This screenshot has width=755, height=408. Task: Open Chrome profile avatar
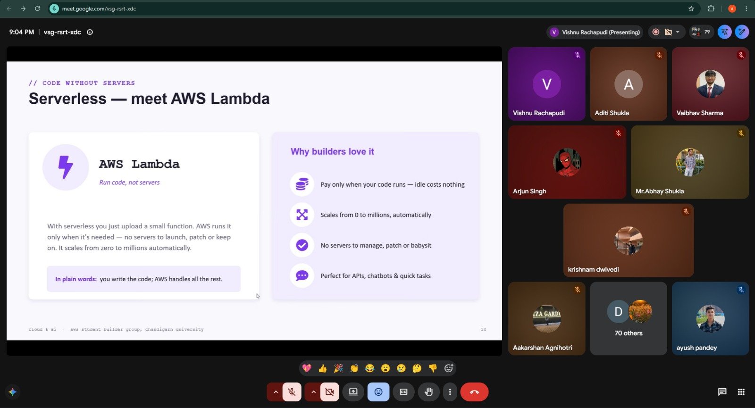pos(732,8)
